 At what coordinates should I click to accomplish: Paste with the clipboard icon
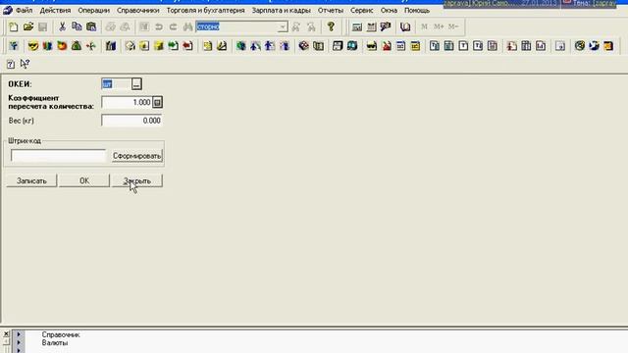coord(91,26)
